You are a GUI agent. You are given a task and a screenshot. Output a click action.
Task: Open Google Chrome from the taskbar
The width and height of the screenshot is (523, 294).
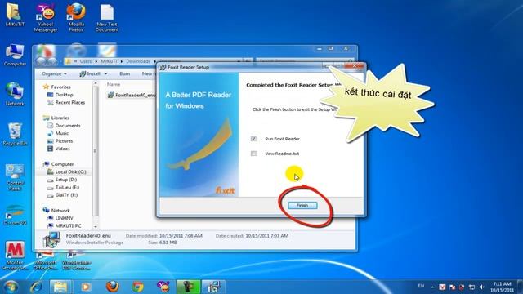(138, 287)
